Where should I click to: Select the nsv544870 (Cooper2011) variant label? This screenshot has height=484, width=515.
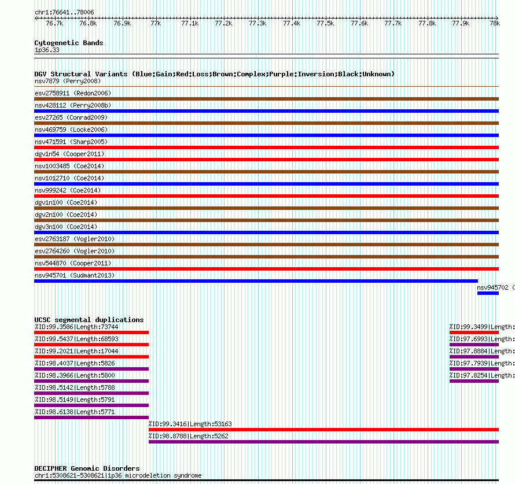point(73,263)
